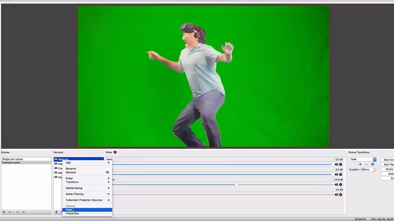Expand the Scale Filtering submenu

[87, 194]
